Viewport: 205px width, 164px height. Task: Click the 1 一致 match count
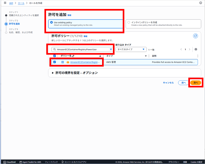coord(151,50)
